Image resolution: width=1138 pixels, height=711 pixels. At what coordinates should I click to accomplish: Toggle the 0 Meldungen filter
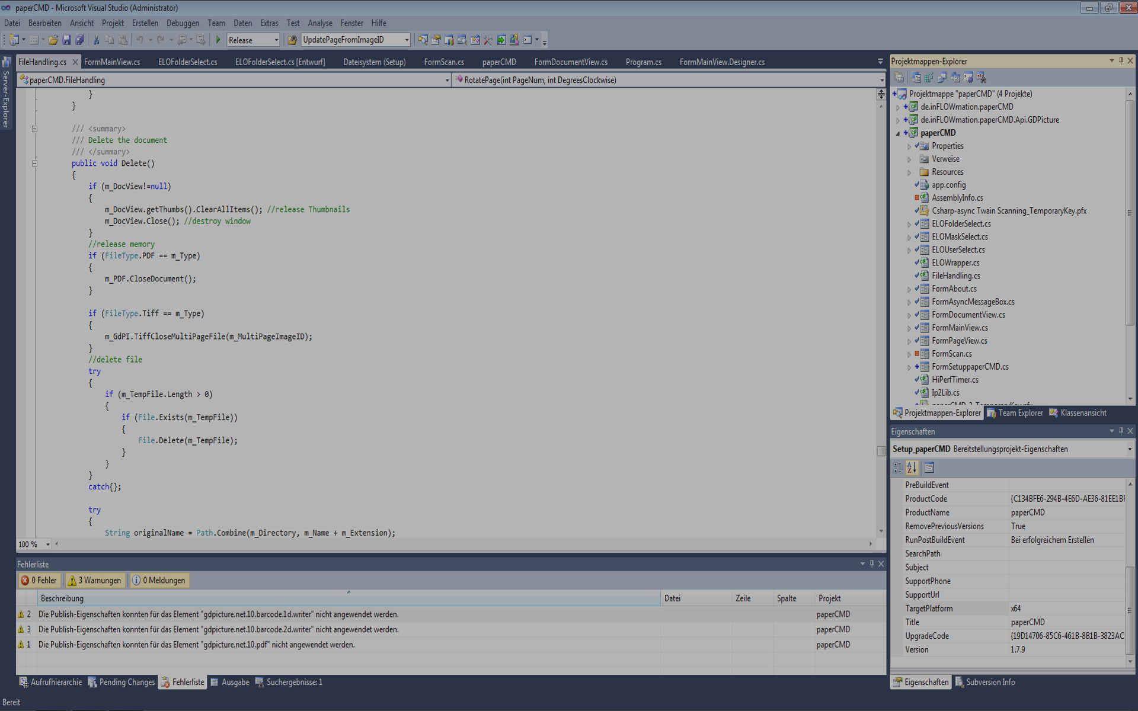tap(158, 580)
